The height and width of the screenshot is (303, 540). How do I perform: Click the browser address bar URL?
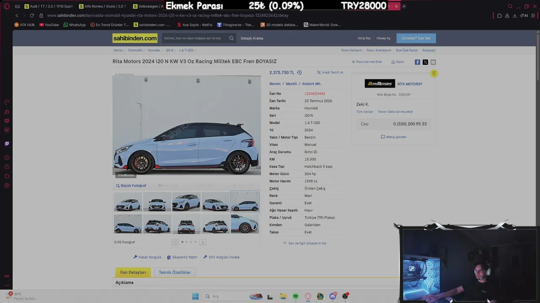(x=168, y=16)
